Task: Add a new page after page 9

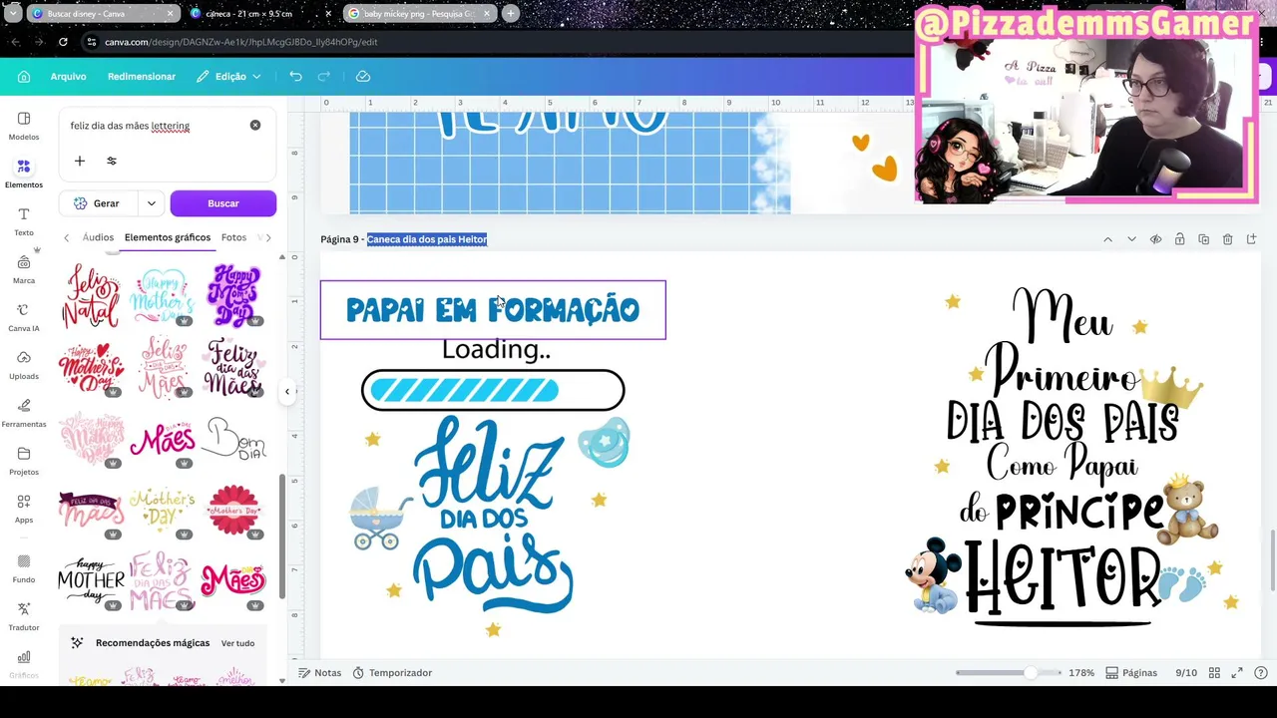Action: click(x=1252, y=239)
